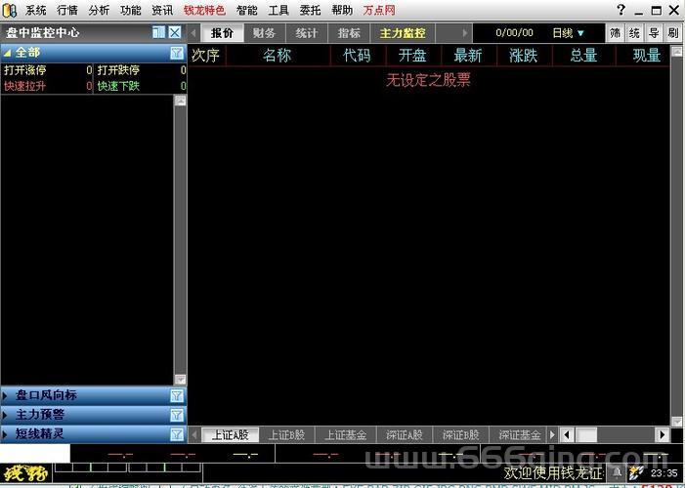This screenshot has height=488, width=685.
Task: Click the filter icon on 主力预警 row
Action: click(177, 415)
